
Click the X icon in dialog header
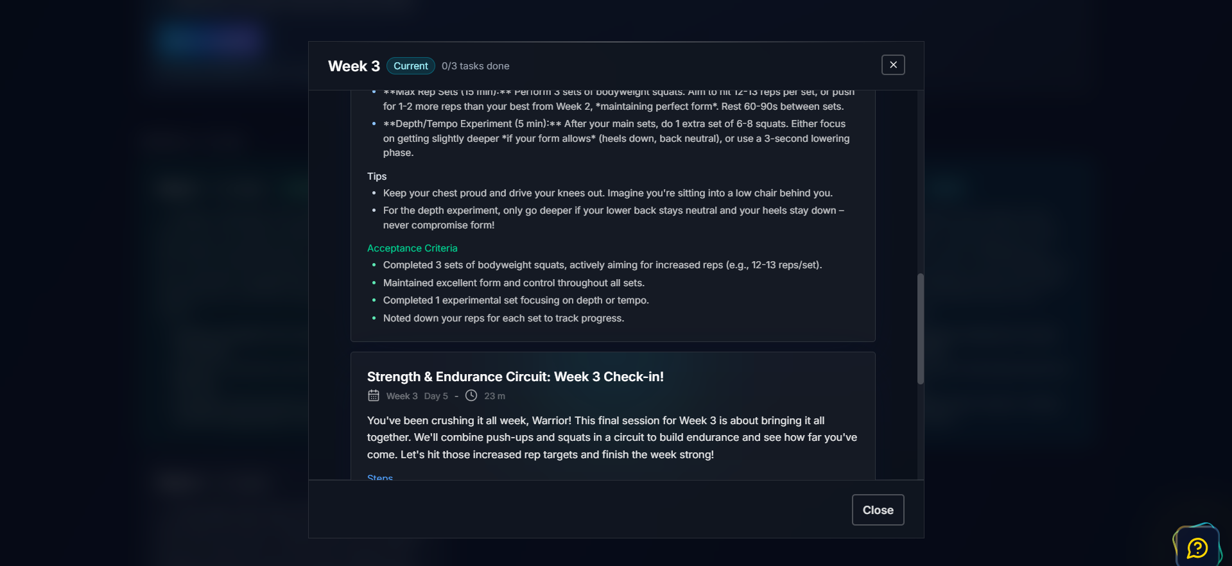click(893, 65)
